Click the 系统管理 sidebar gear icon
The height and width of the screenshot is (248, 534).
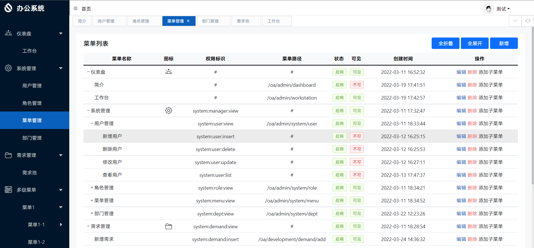[8, 68]
